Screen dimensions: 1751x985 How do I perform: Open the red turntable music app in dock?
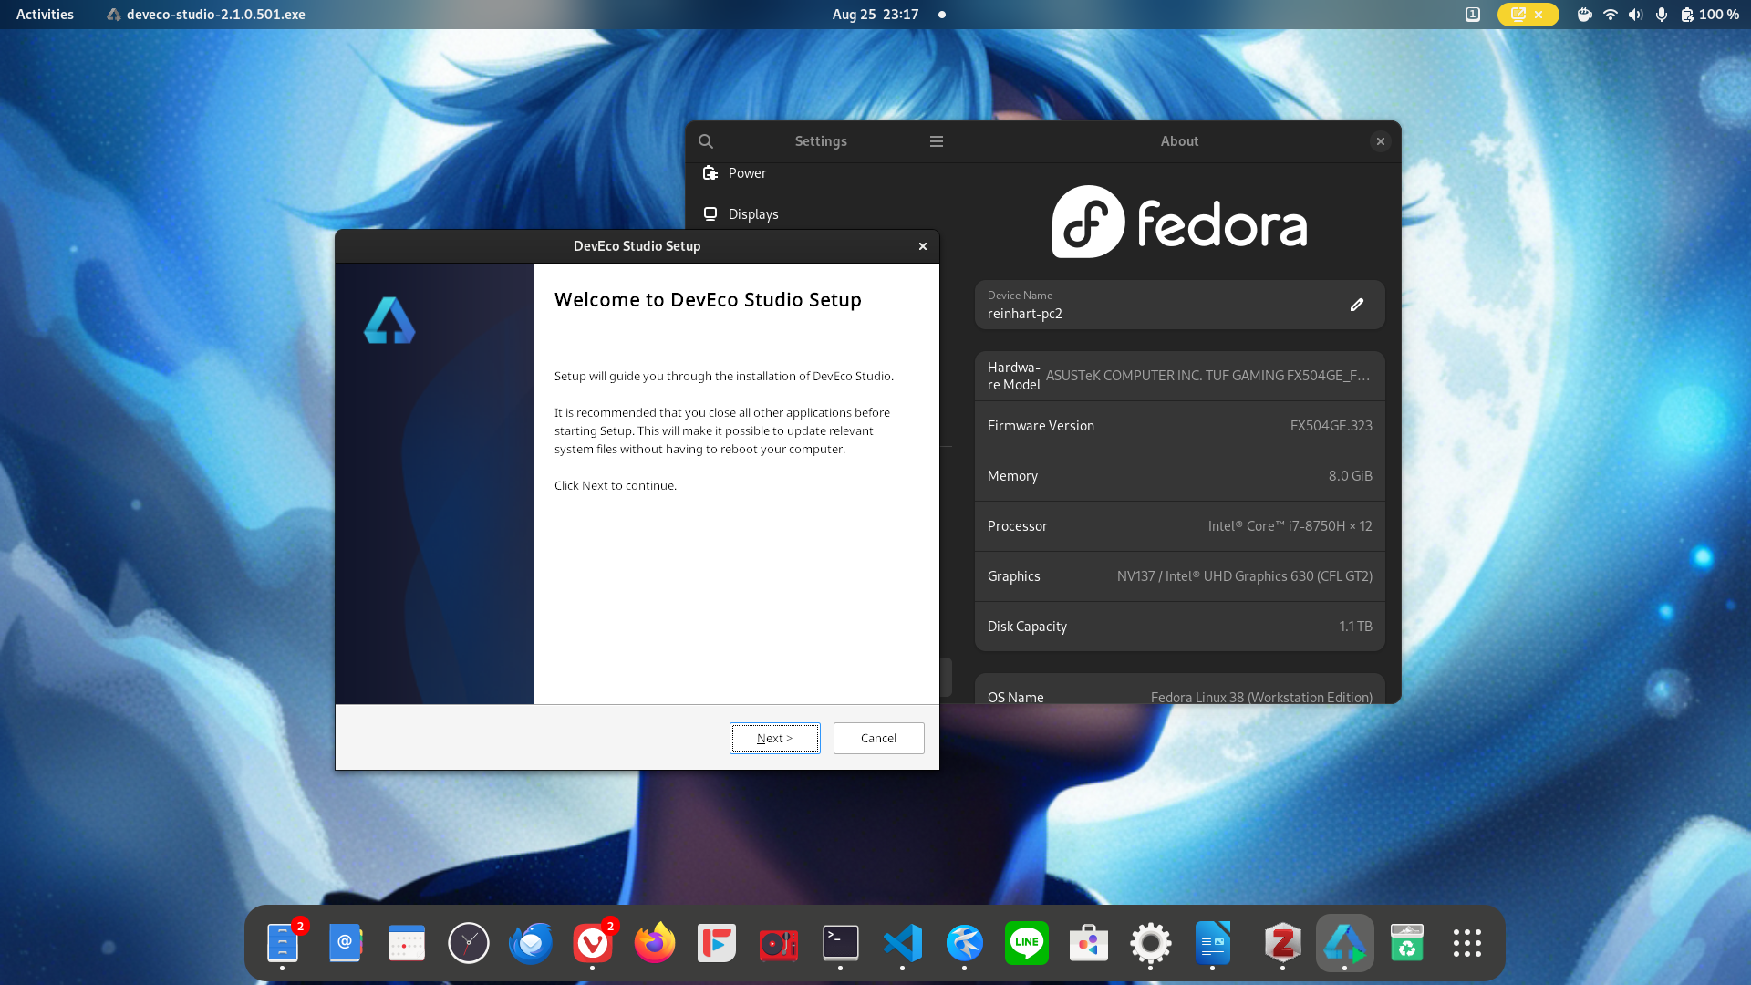[x=779, y=943]
